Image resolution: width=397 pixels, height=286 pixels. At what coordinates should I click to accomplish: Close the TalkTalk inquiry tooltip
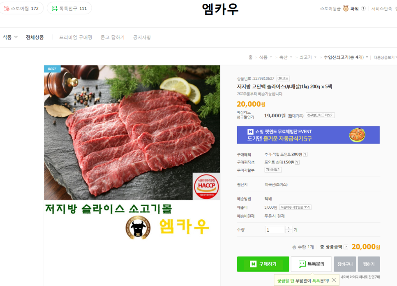pyautogui.click(x=334, y=280)
